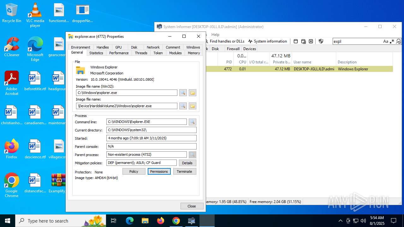Select the Windows Explorer process row
Screen dimensions: 404x227
click(299, 69)
